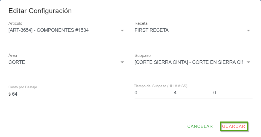This screenshot has height=137, width=261.
Task: Focus the Costo por Destajo amount field
Action: [68, 94]
